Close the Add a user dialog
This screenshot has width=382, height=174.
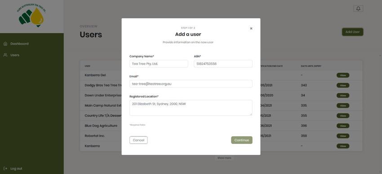pyautogui.click(x=251, y=28)
